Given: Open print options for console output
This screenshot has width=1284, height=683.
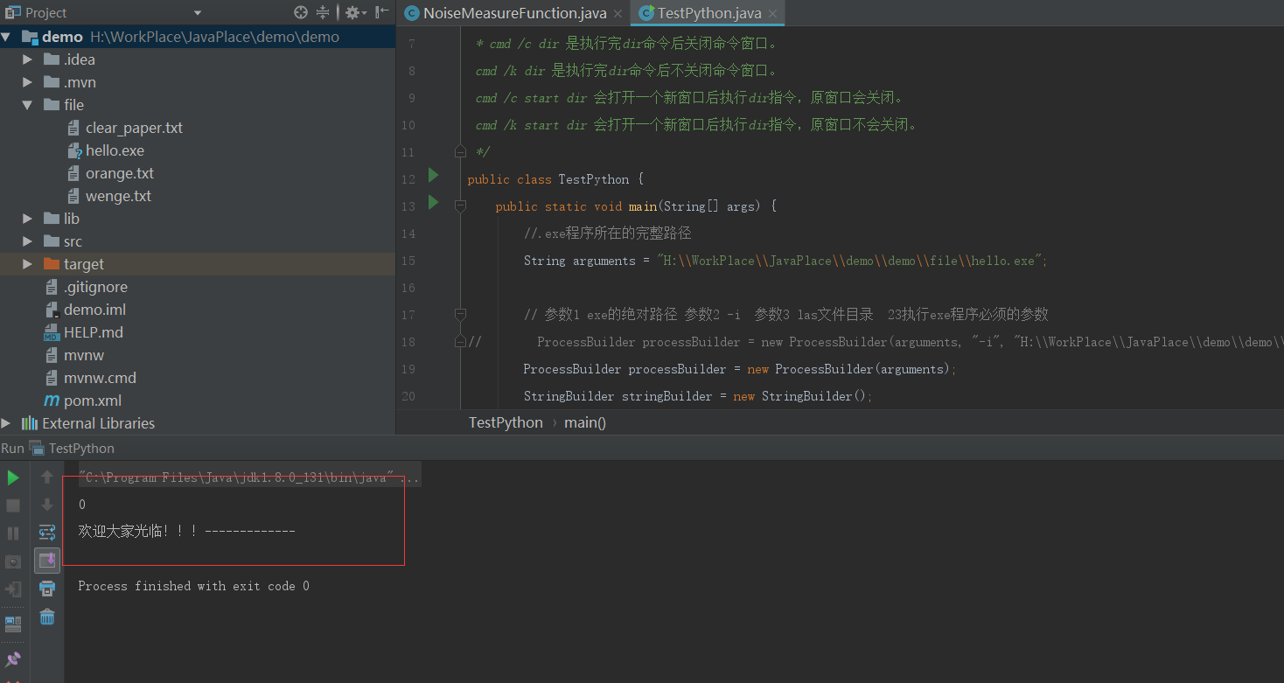Looking at the screenshot, I should point(46,589).
